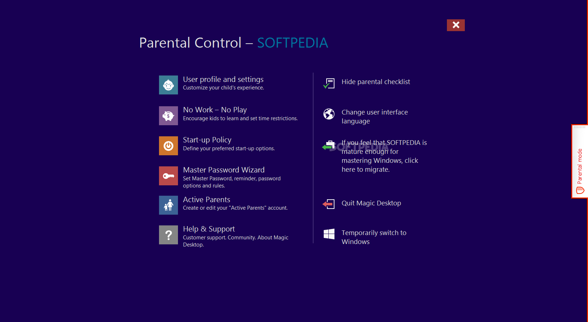Click the Windows logo icon

tap(329, 234)
